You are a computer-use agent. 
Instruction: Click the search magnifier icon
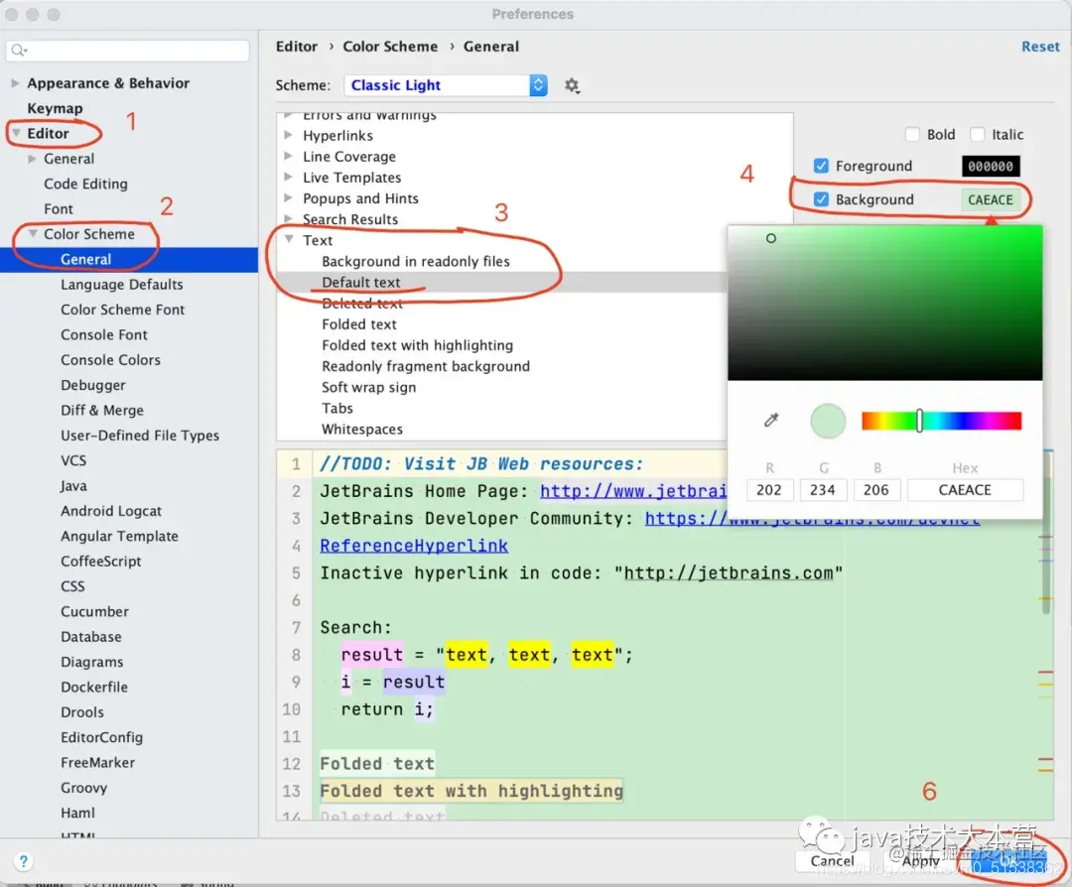coord(19,50)
